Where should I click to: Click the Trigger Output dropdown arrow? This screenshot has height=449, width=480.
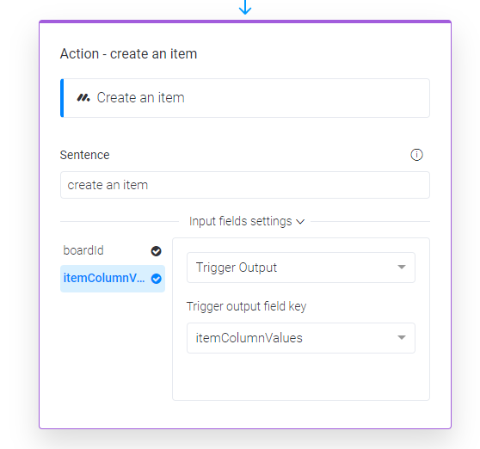point(402,268)
